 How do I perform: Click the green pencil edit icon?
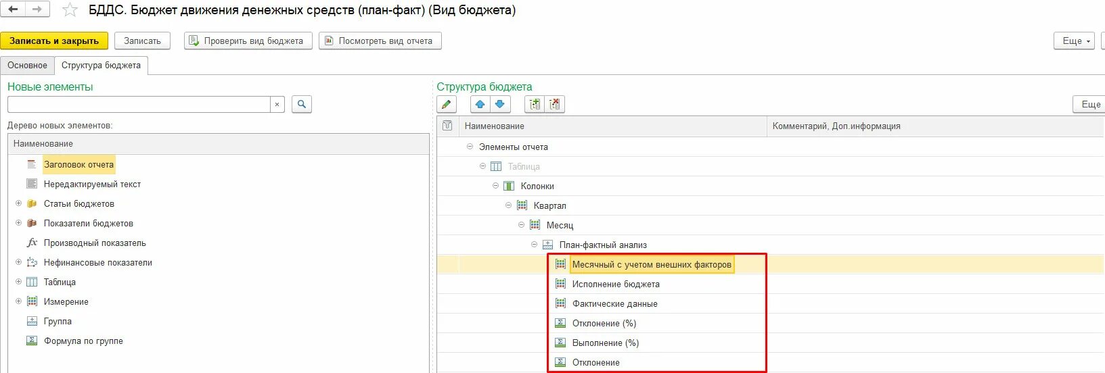447,104
